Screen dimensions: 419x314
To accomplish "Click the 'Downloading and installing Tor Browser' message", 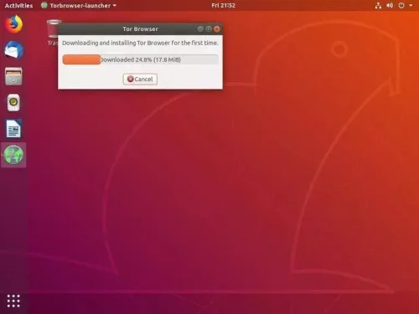I will (140, 43).
